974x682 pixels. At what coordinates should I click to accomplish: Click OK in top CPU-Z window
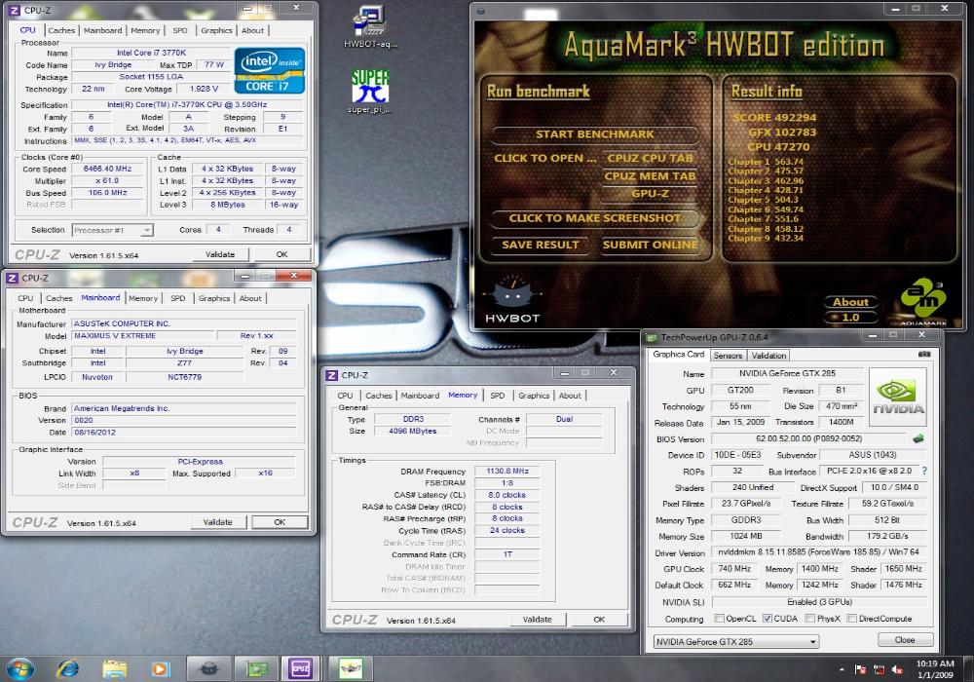(x=281, y=254)
